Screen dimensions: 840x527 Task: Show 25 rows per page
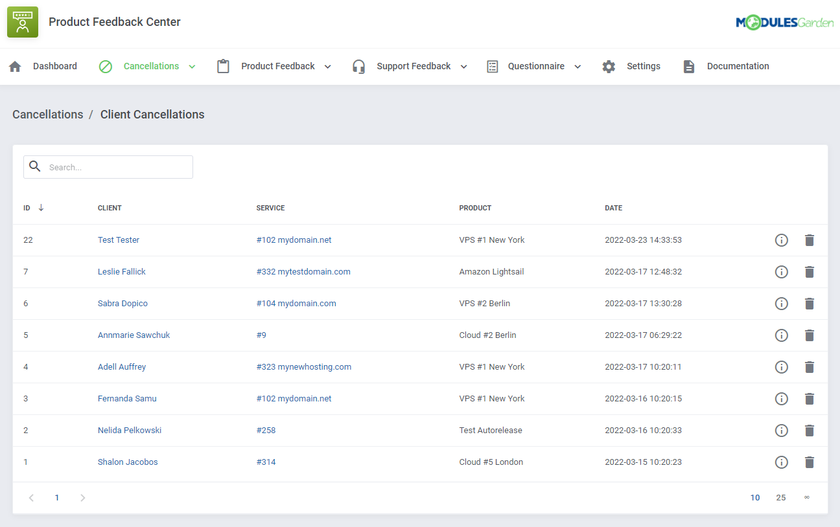pyautogui.click(x=781, y=497)
